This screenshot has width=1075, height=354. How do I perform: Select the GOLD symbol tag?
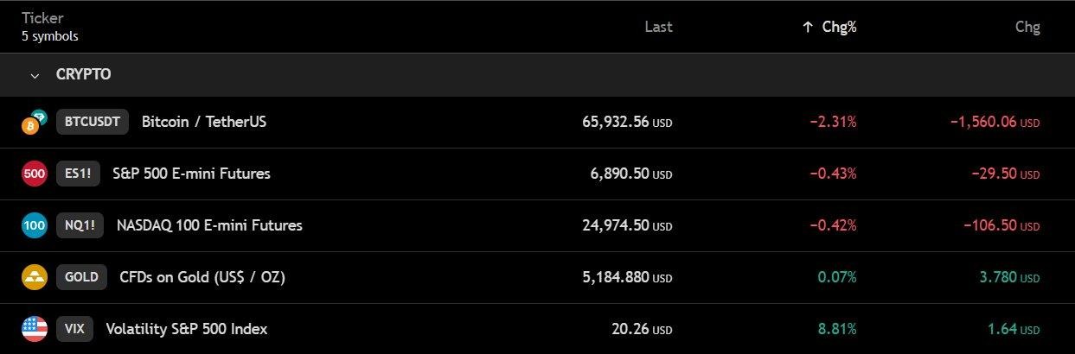[x=81, y=277]
